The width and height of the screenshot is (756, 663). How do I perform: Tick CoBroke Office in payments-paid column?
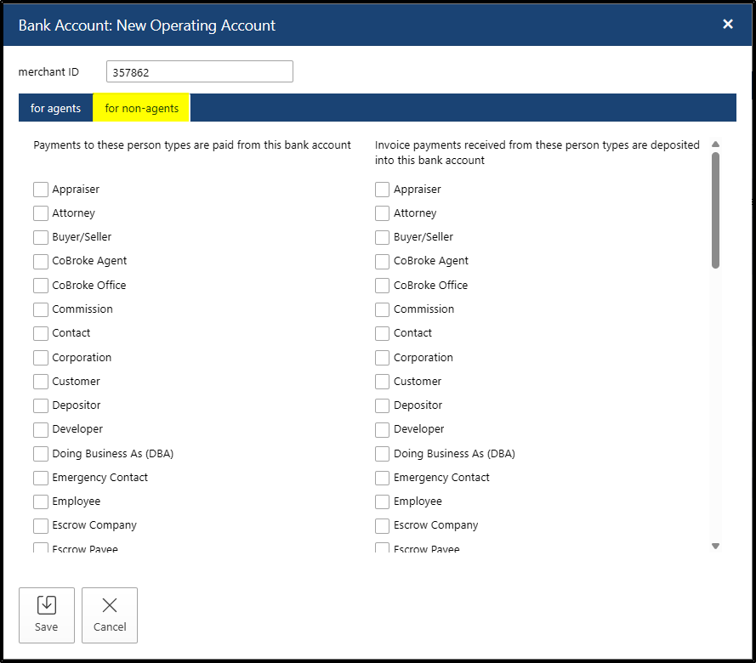pos(41,286)
